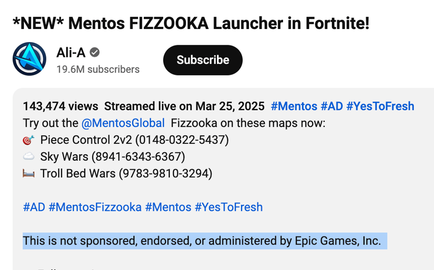This screenshot has width=434, height=270.
Task: Click the highlighted Epic Games disclaimer text
Action: coord(202,241)
